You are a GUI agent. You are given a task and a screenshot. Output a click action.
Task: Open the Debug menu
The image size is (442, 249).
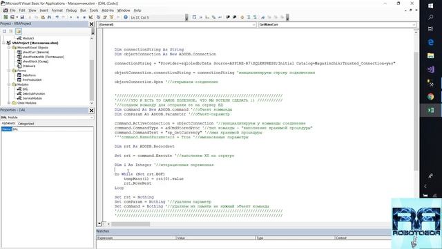71,10
